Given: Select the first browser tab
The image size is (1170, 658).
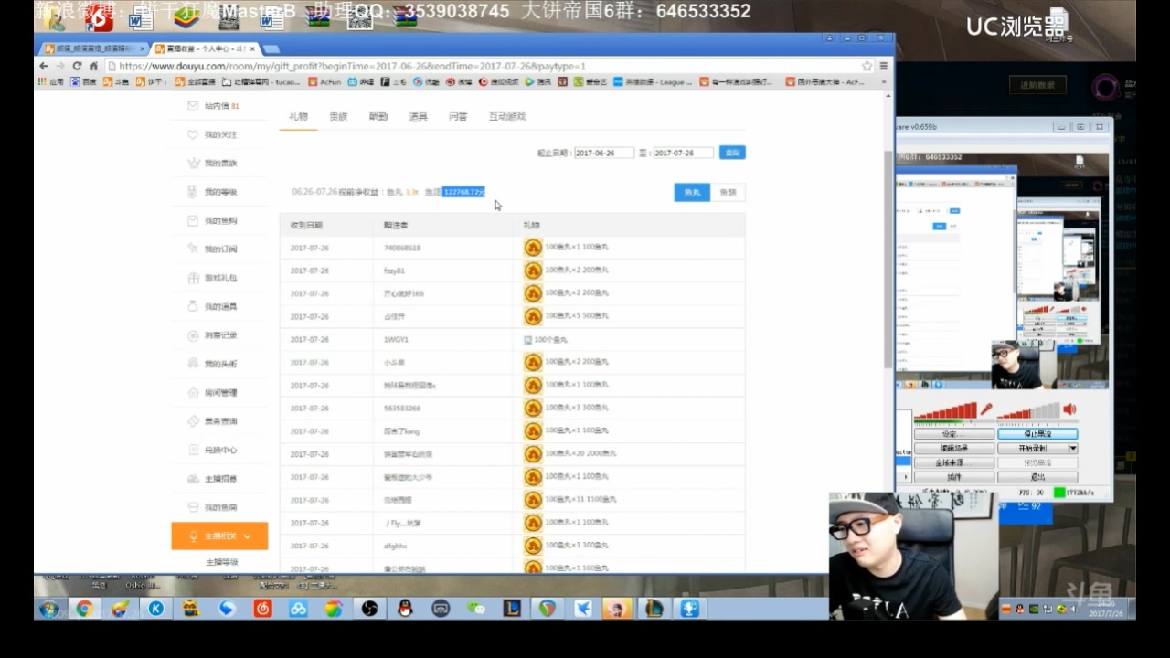Looking at the screenshot, I should click(x=93, y=48).
